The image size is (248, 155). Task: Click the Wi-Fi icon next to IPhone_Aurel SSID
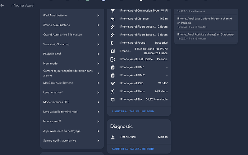coord(112,83)
